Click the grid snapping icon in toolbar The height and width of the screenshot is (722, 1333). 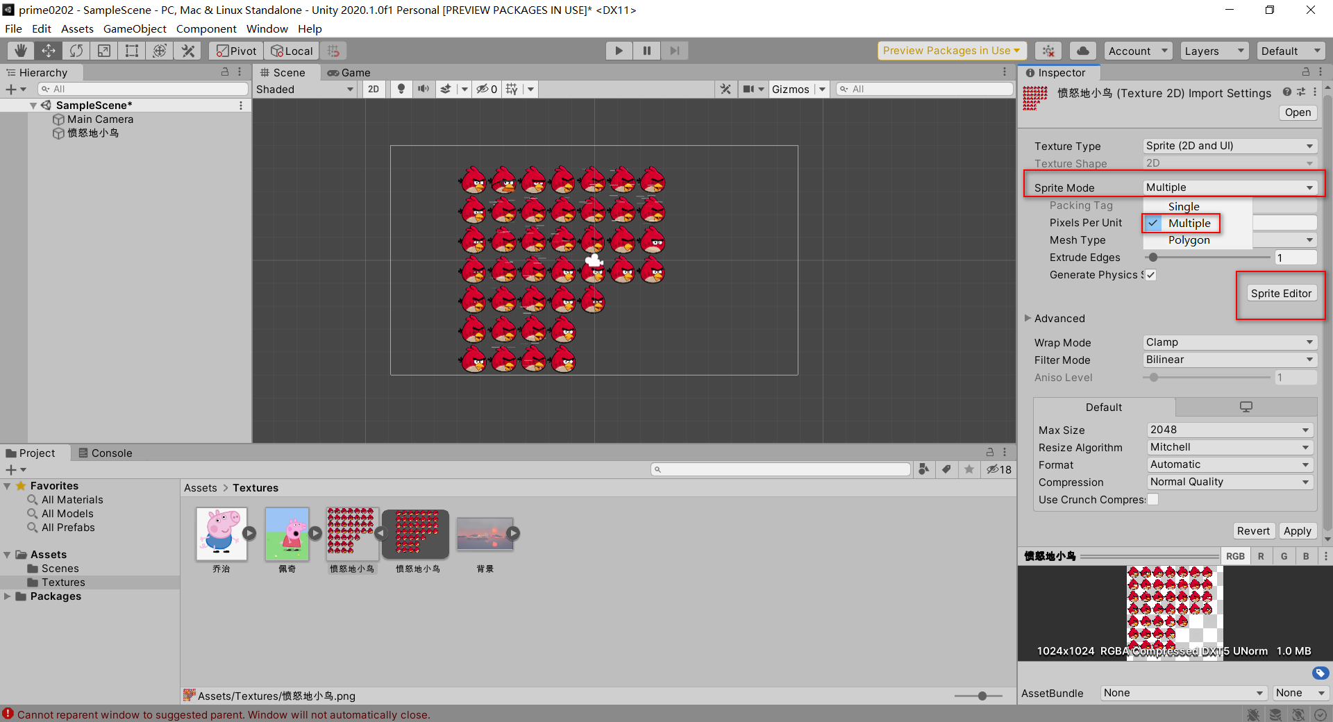334,51
